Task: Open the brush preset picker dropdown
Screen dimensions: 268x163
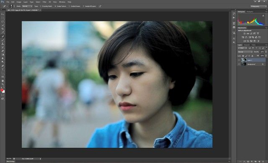Action: [14, 6]
